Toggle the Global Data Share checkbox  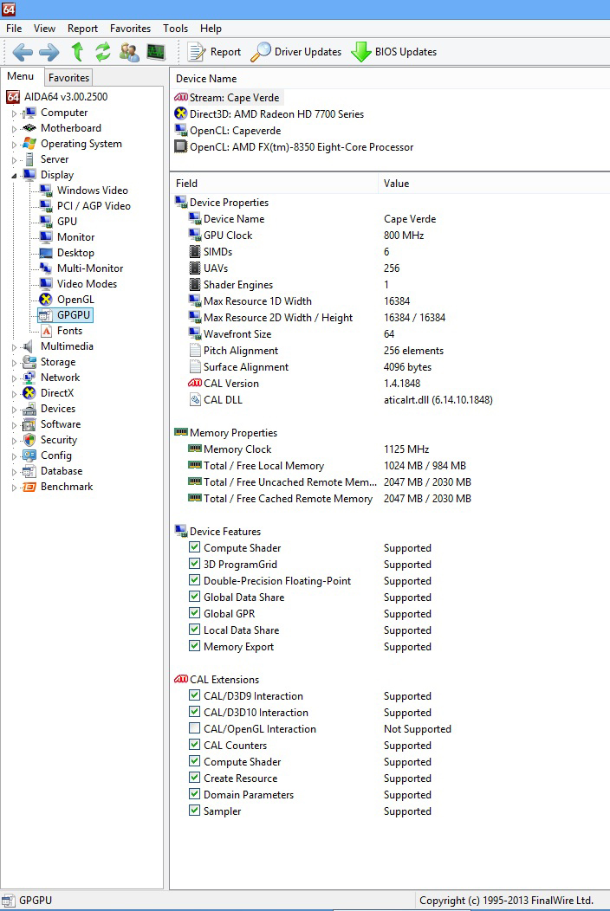pyautogui.click(x=195, y=597)
